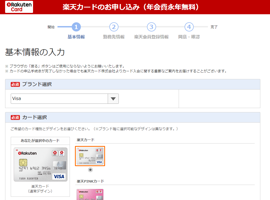270x200 pixels.
Task: Select step 1 基本情報 circle
Action: click(x=76, y=27)
